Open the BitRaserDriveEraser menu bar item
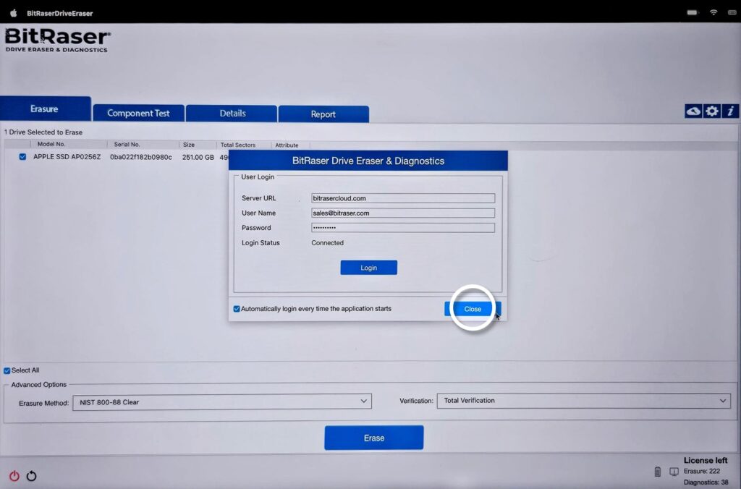Screen dimensions: 741x489 60,13
